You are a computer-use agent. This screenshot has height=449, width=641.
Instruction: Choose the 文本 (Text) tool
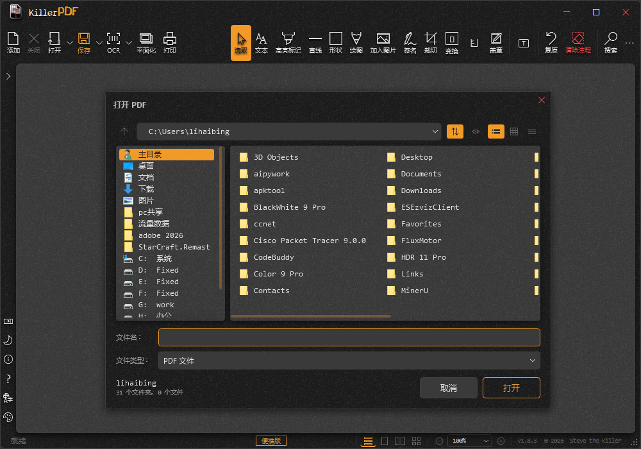point(262,42)
